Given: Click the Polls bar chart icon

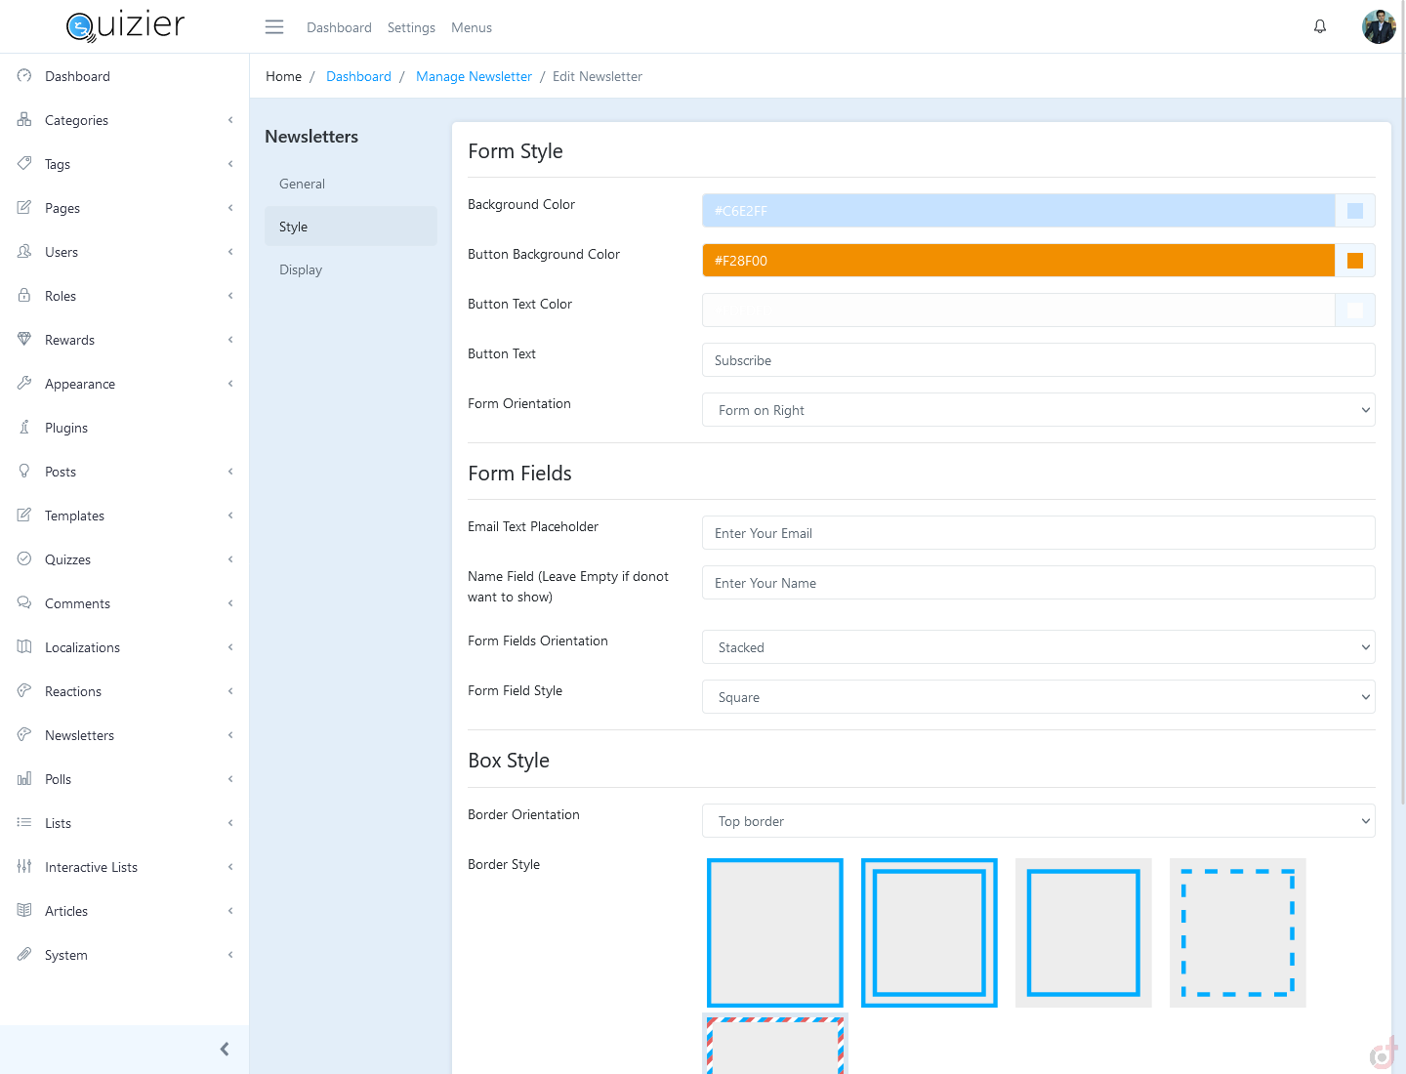Looking at the screenshot, I should click(24, 779).
